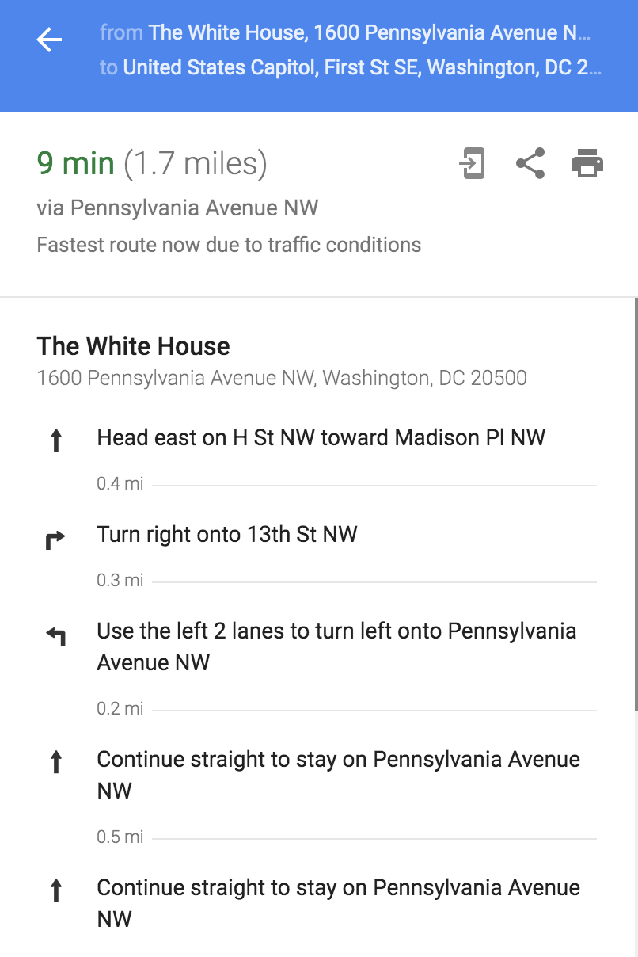Select step Head east on H St NW

coord(321,438)
